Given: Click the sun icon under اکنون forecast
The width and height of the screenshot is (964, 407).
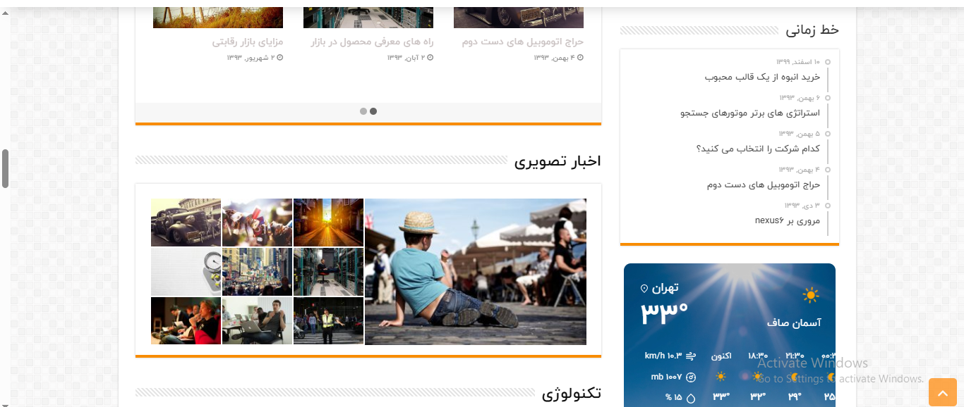Looking at the screenshot, I should (x=721, y=377).
